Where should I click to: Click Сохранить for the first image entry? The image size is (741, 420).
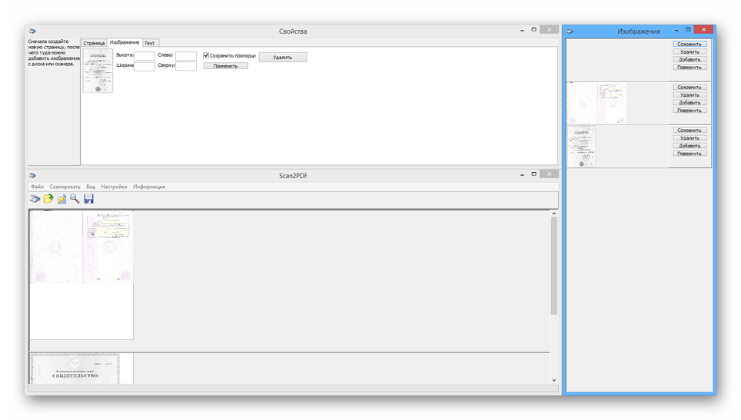point(689,44)
